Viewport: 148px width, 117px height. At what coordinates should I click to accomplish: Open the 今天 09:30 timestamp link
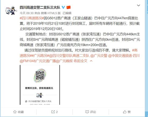(x=27, y=13)
